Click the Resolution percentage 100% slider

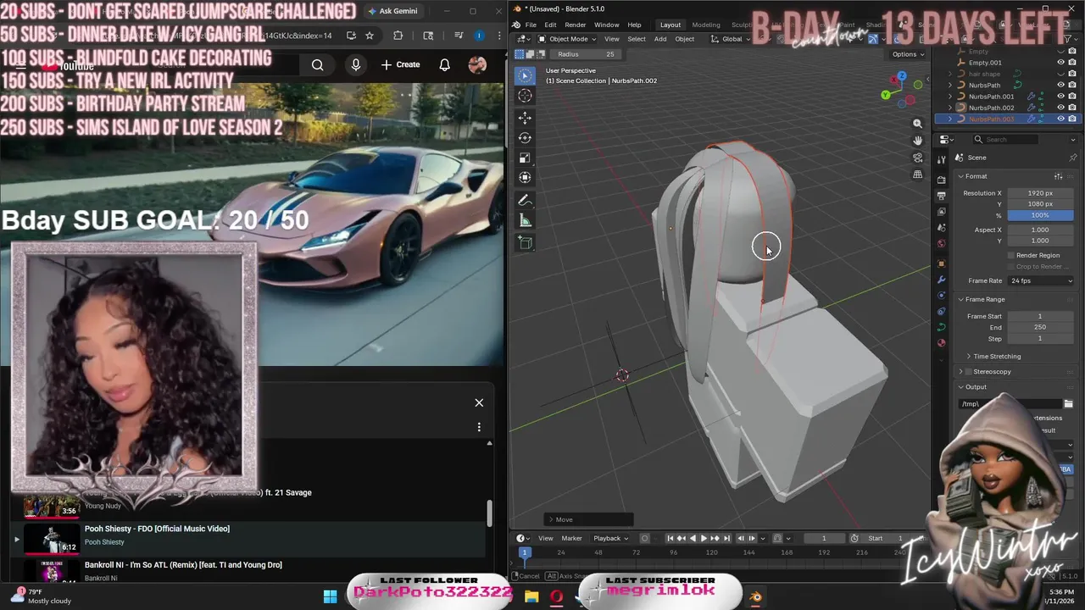[x=1039, y=215]
